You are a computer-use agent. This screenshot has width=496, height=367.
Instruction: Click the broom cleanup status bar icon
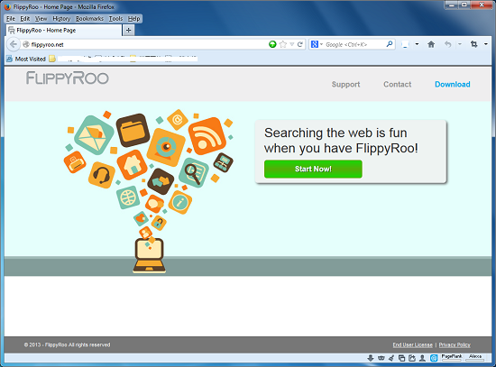coord(391,358)
